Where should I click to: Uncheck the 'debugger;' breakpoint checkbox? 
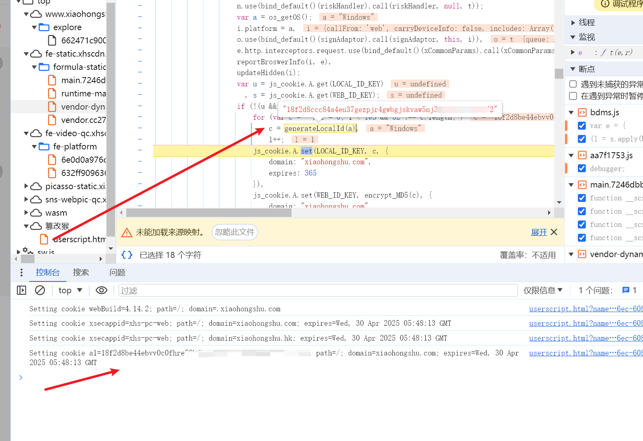point(582,169)
